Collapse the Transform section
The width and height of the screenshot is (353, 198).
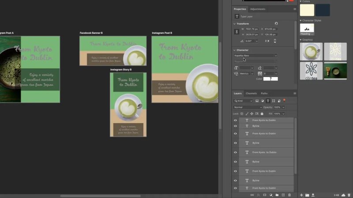(x=234, y=24)
